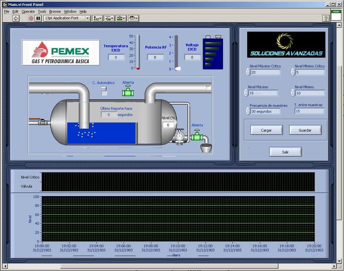Click the pressure gauge on the tank outlet
Viewport: 344px width, 271px height.
pos(180,136)
